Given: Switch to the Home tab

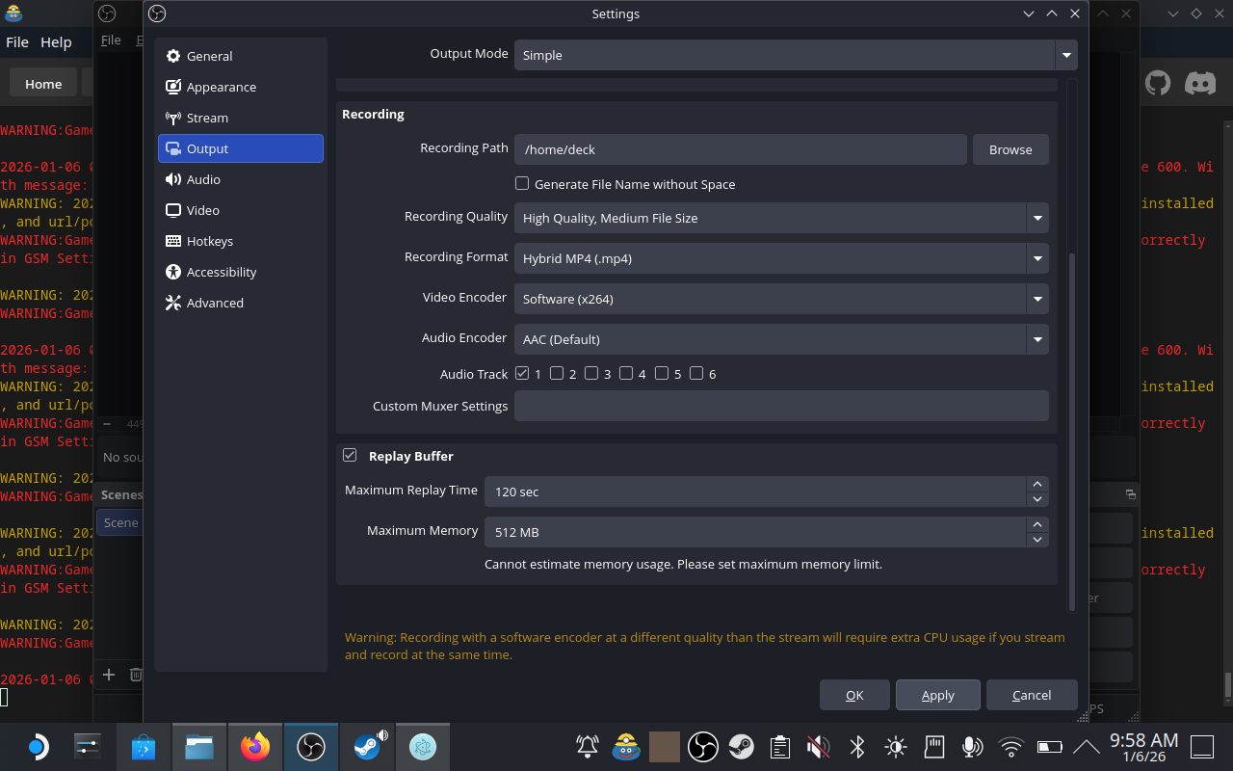Looking at the screenshot, I should pos(42,83).
